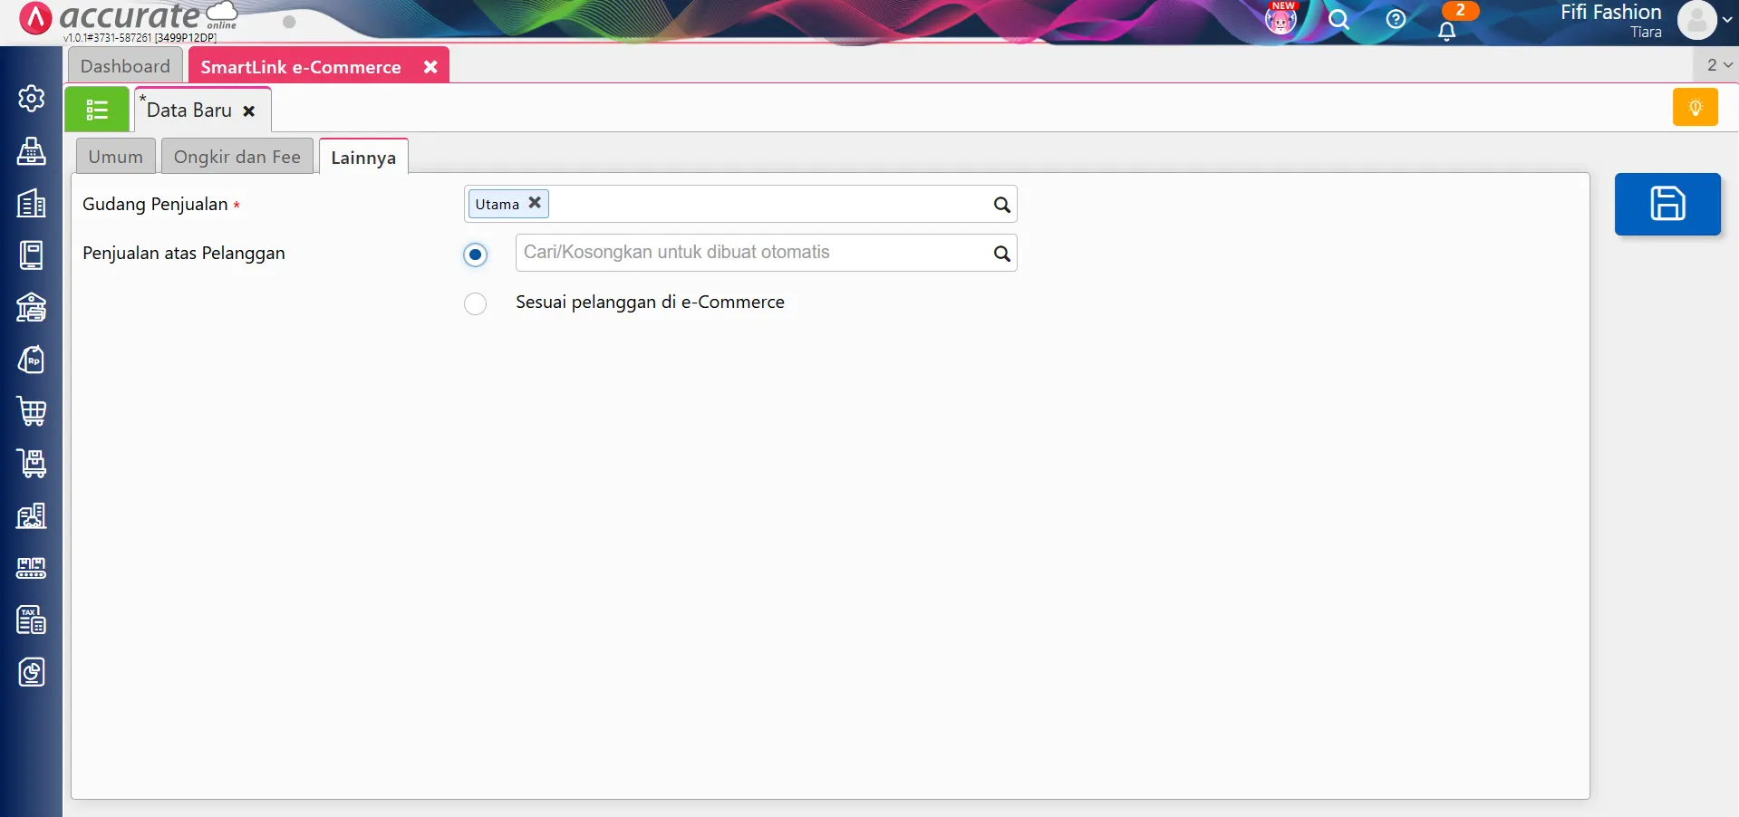The image size is (1739, 817).
Task: Remove the Utama warehouse tag
Action: [535, 203]
